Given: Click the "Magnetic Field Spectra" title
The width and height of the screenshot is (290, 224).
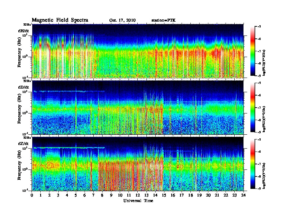Looking at the screenshot, I should point(60,20).
